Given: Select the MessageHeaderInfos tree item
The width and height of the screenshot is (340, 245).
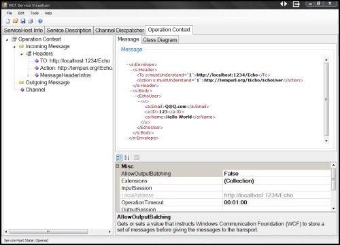Looking at the screenshot, I should coord(65,75).
